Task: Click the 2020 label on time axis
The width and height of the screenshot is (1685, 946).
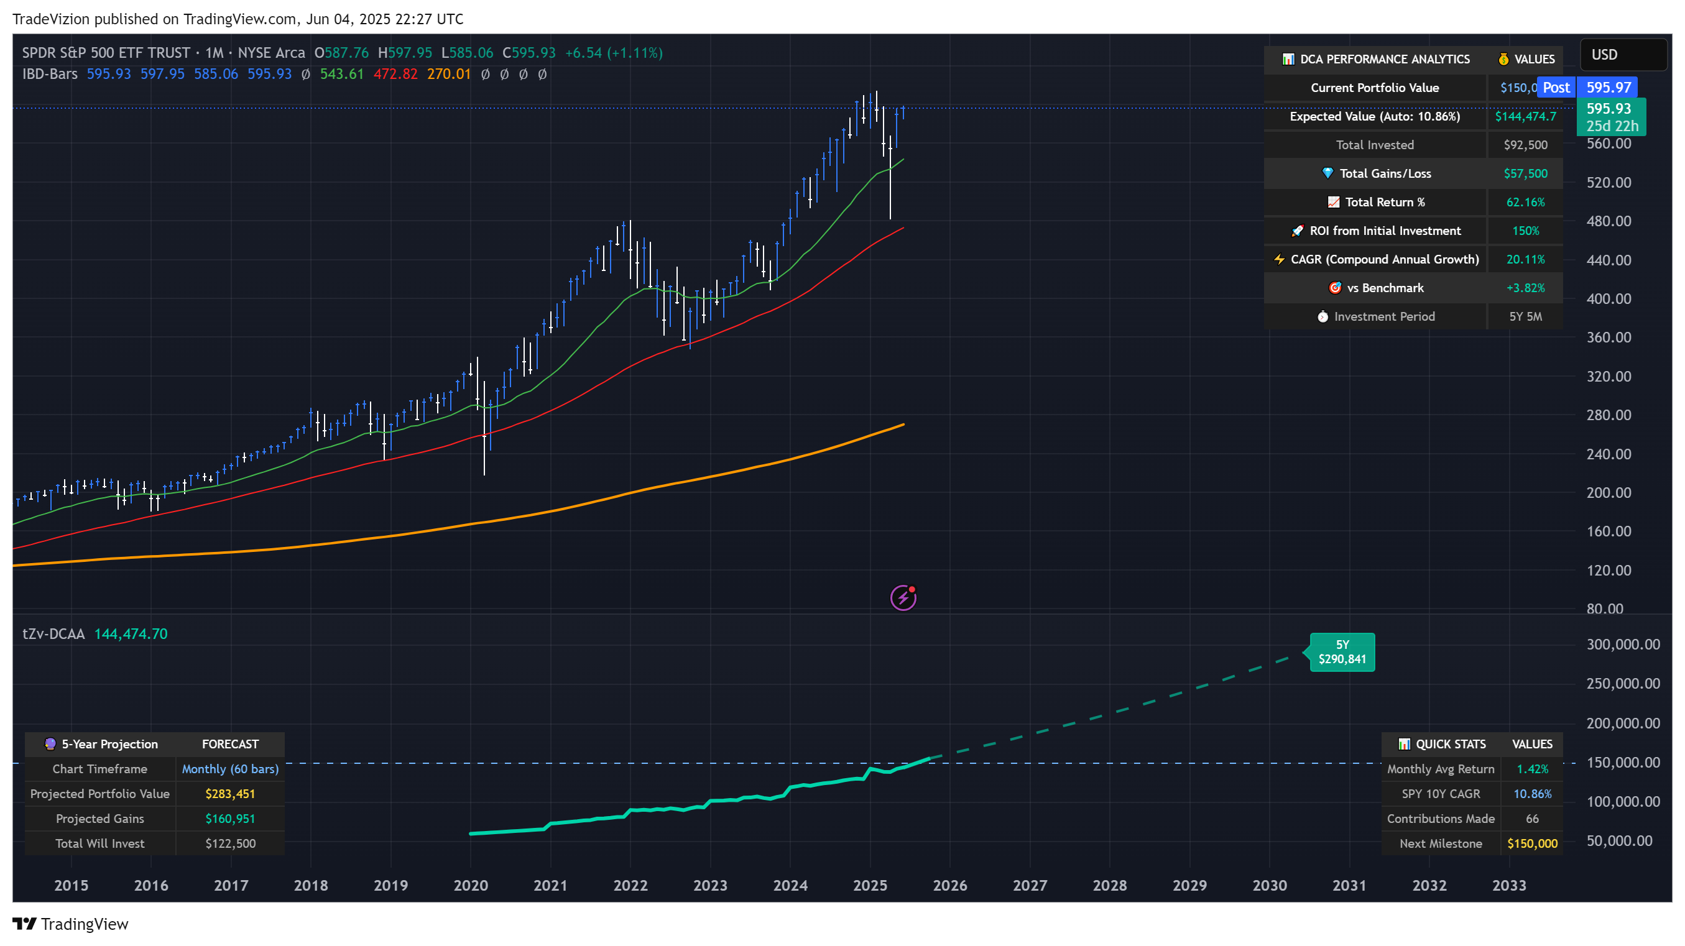Action: (x=470, y=885)
